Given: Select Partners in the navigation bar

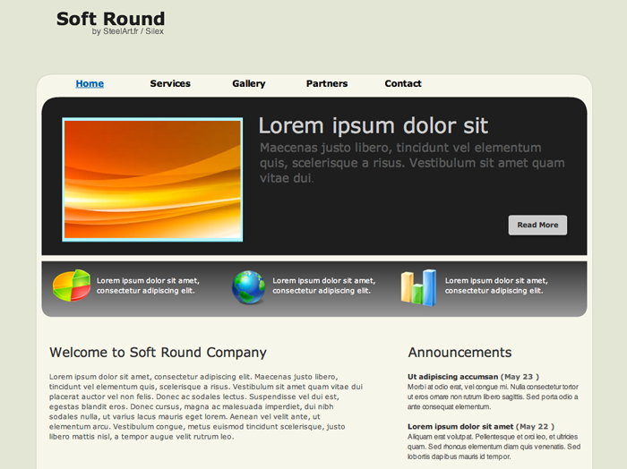Looking at the screenshot, I should point(327,83).
